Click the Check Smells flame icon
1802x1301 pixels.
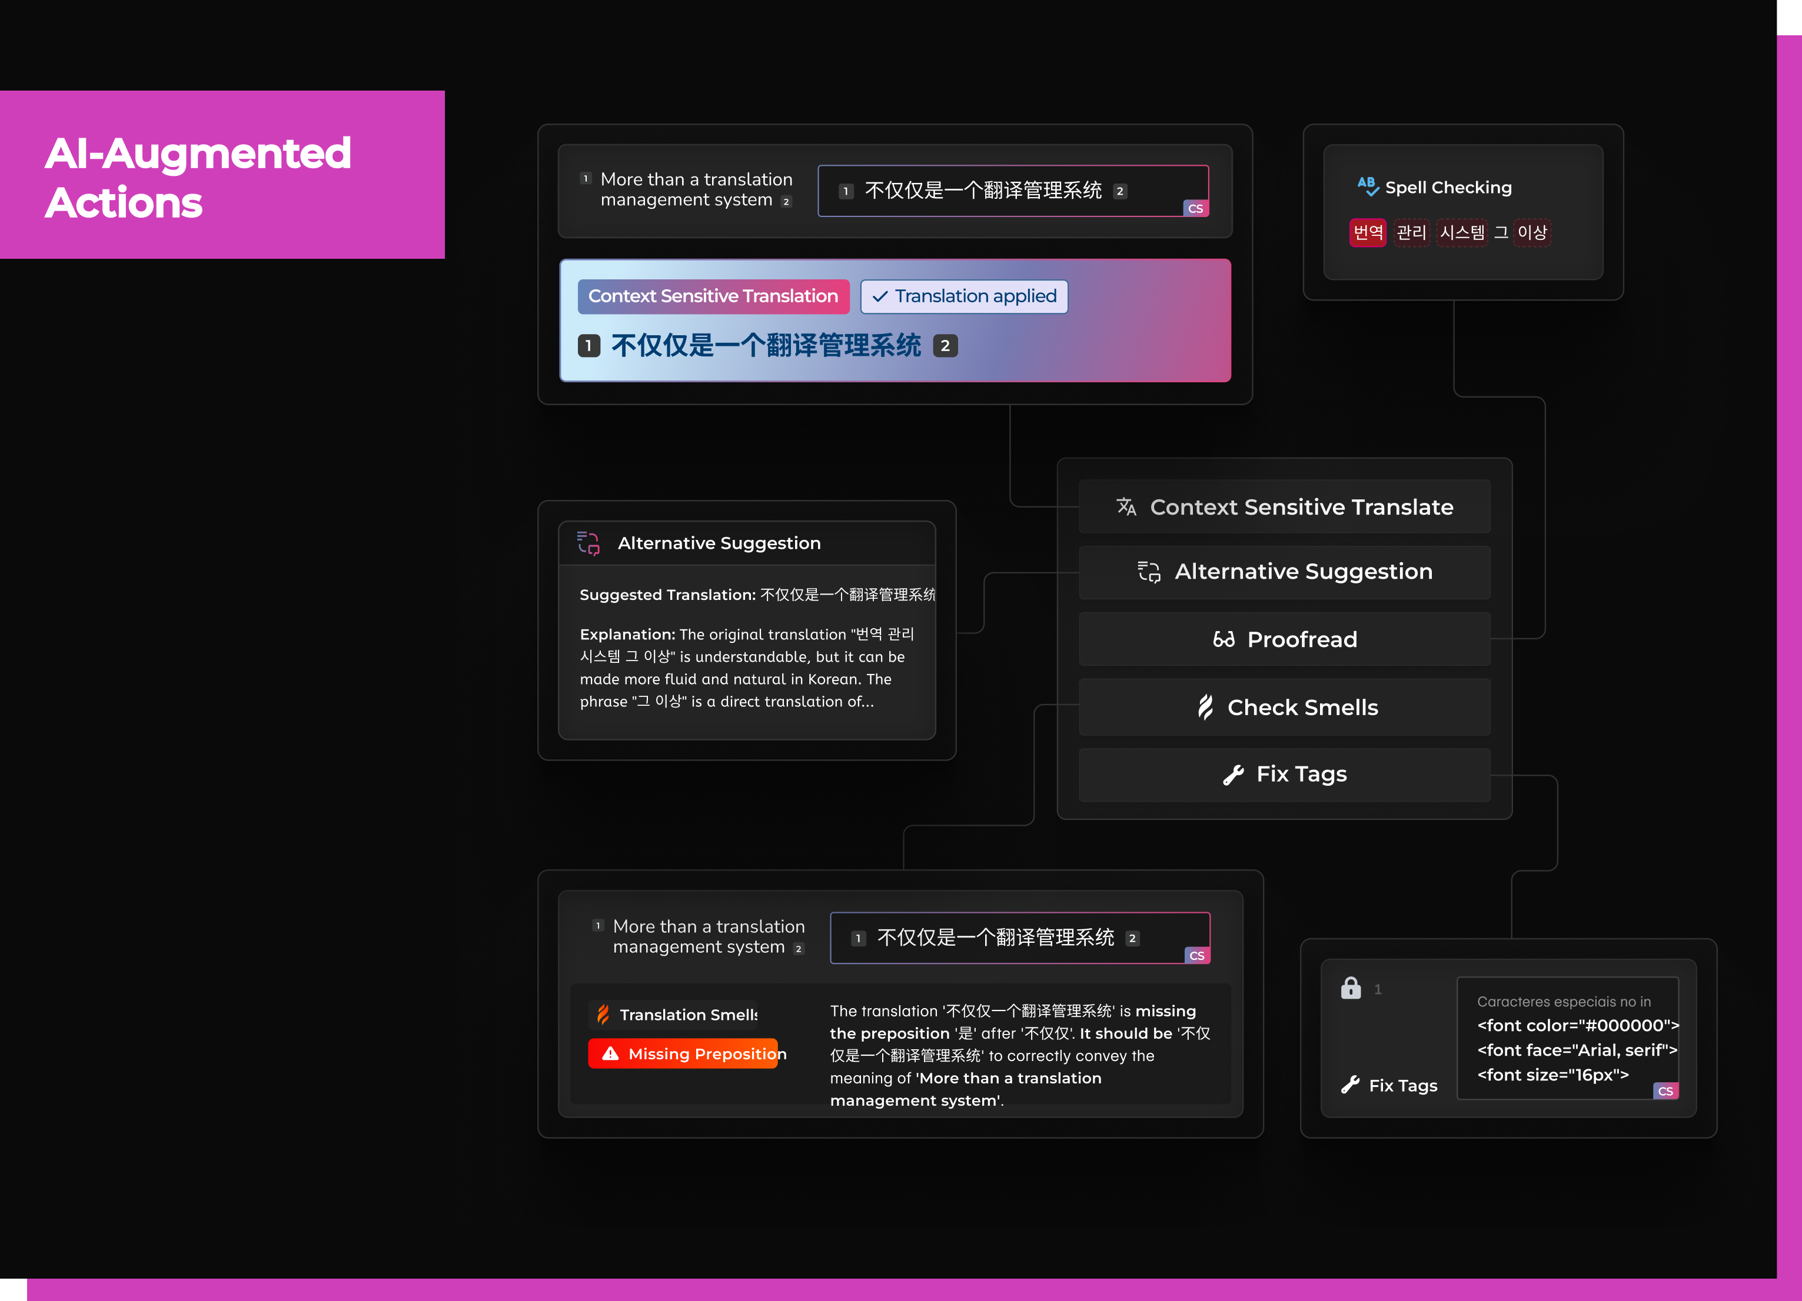(1205, 707)
